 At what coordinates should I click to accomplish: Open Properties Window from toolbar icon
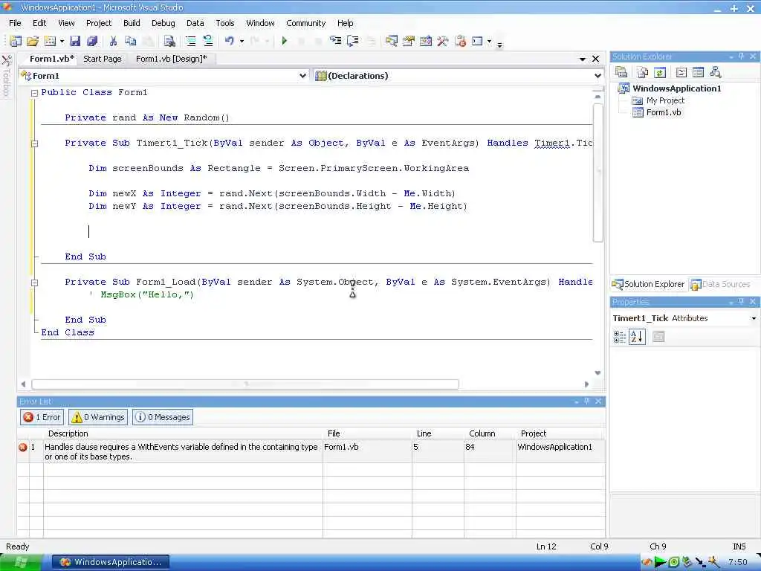click(x=409, y=42)
